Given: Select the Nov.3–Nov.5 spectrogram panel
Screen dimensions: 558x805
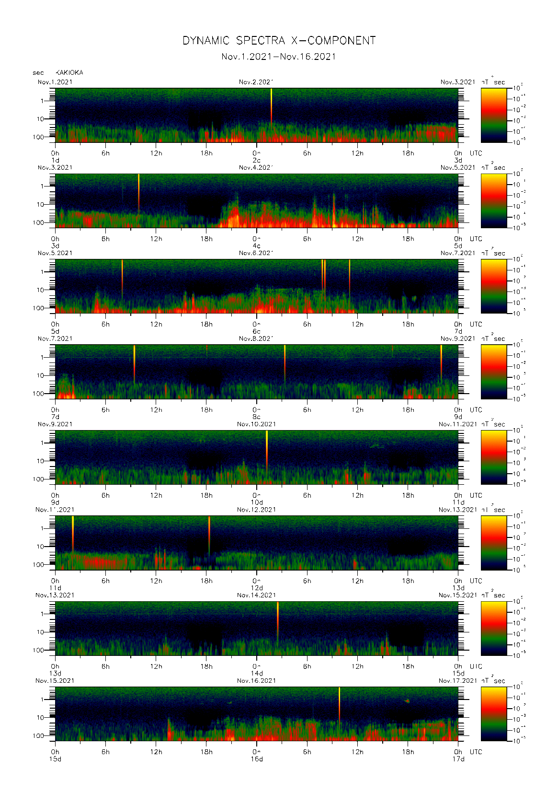Looking at the screenshot, I should (257, 200).
